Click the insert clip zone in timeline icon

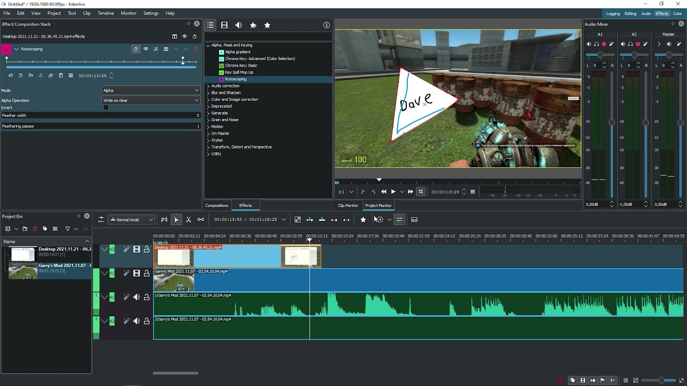[x=310, y=219]
